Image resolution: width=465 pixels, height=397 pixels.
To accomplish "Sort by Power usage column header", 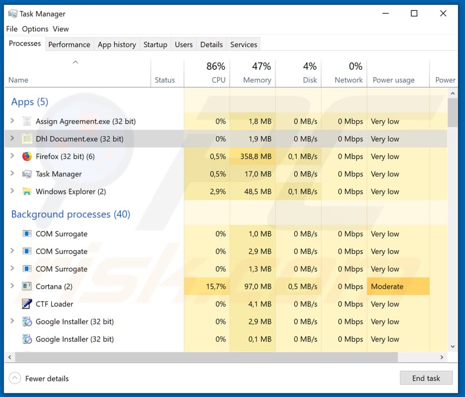I will pyautogui.click(x=398, y=73).
